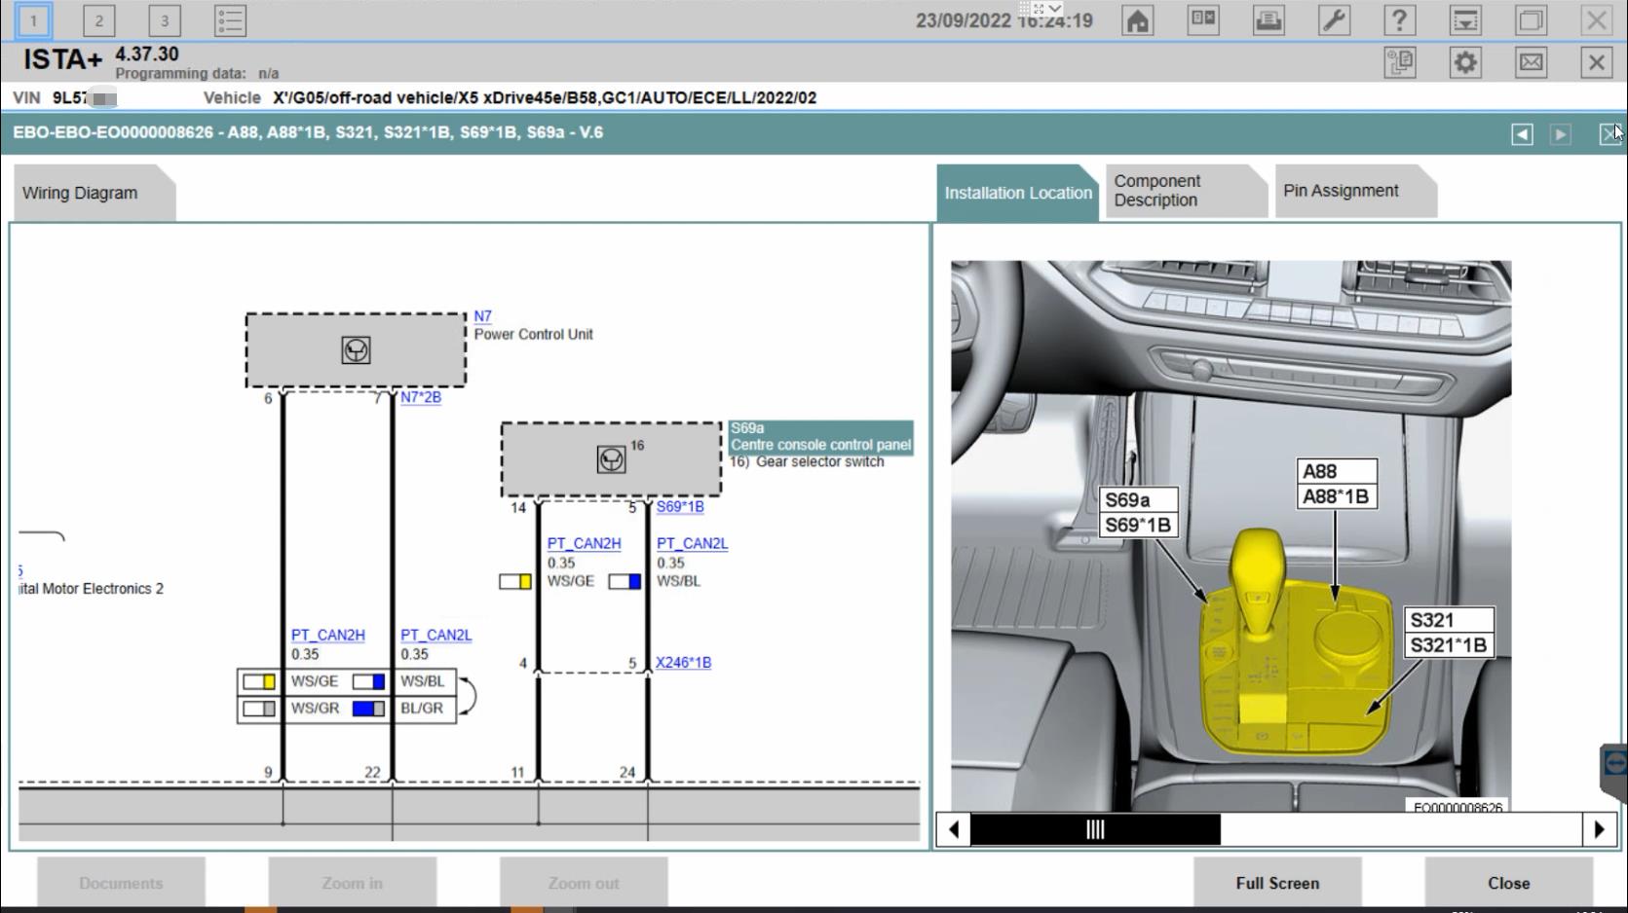Click the A88*1B label in installation image
The image size is (1628, 913).
pos(1337,496)
